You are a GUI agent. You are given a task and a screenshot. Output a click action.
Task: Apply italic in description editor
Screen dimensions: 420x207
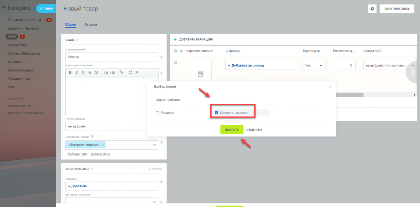point(77,72)
